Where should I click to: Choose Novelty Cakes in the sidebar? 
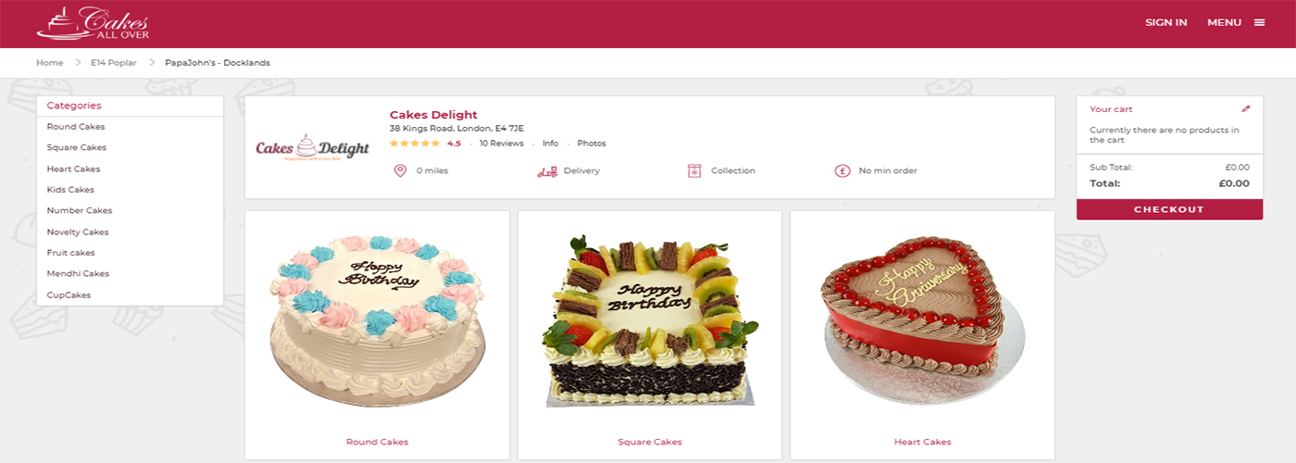[x=78, y=232]
